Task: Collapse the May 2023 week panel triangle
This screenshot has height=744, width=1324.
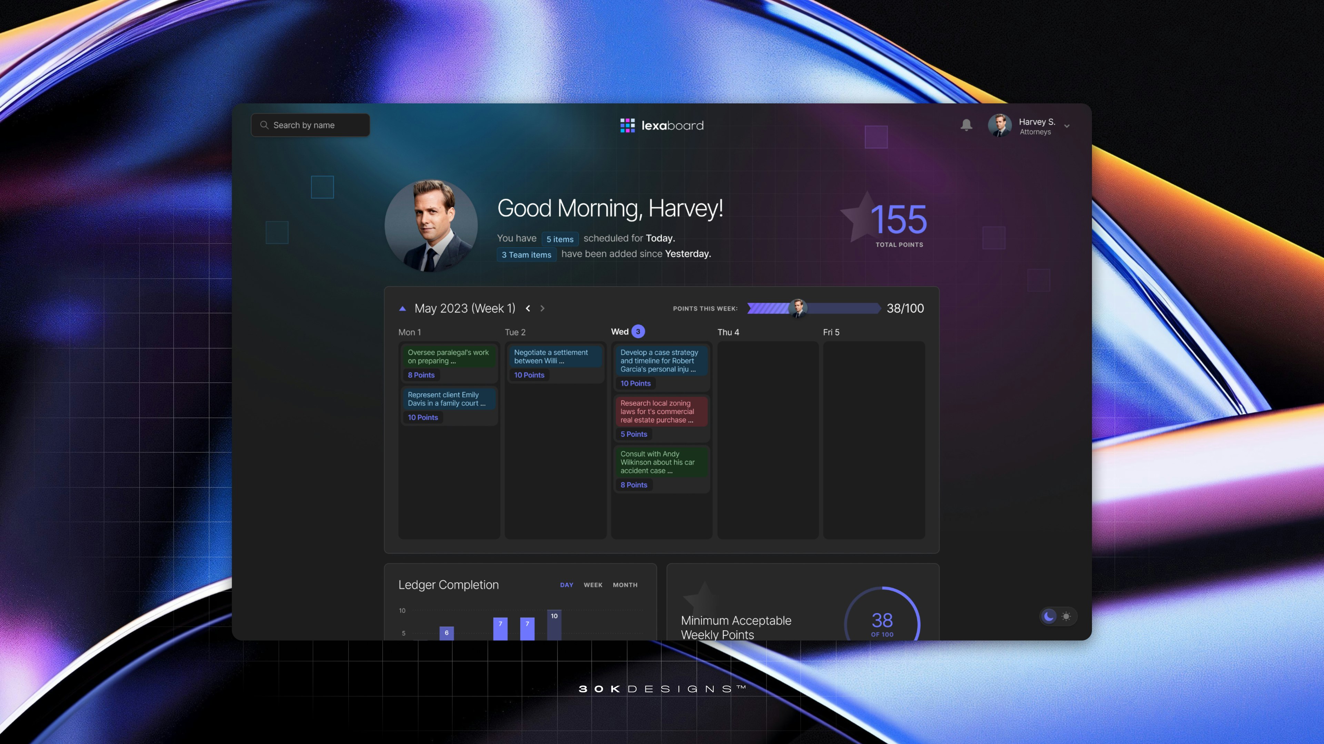Action: click(x=402, y=309)
